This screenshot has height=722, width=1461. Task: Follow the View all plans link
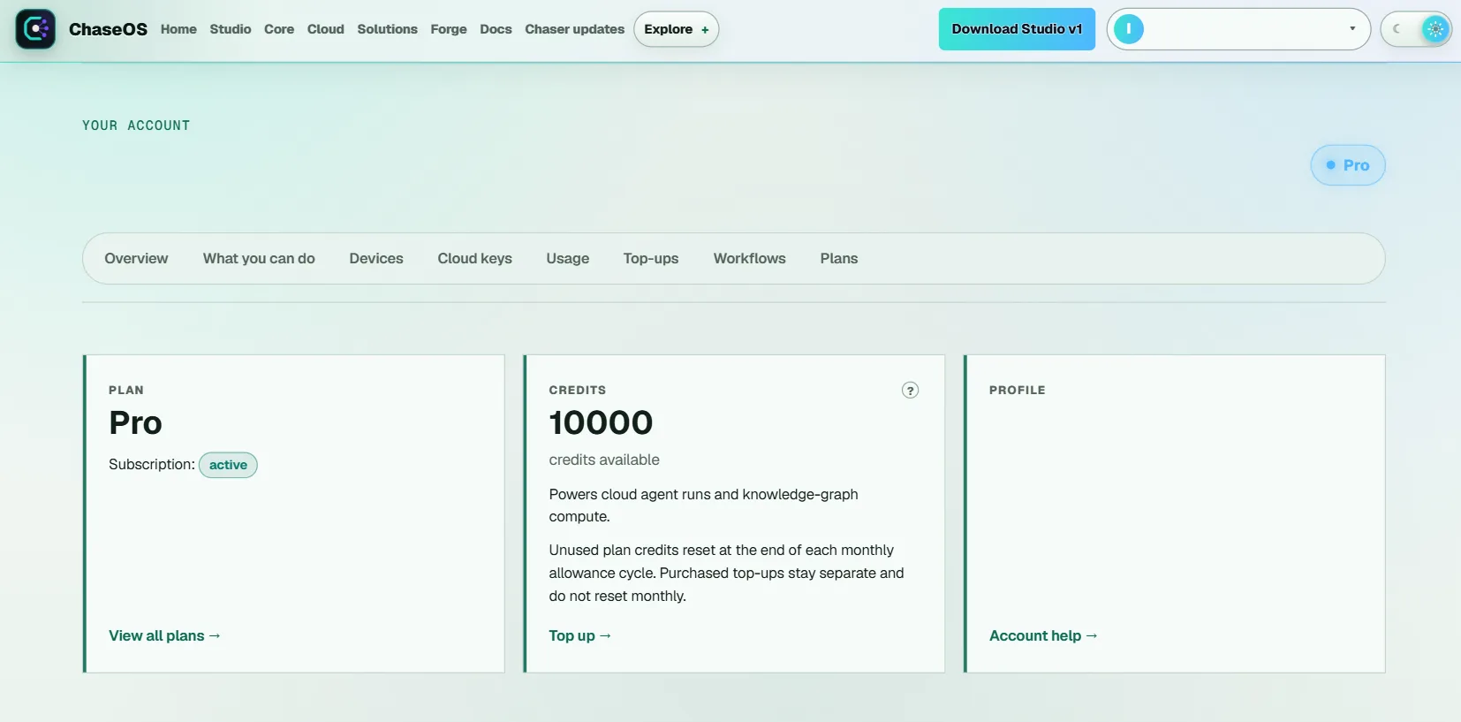(164, 636)
